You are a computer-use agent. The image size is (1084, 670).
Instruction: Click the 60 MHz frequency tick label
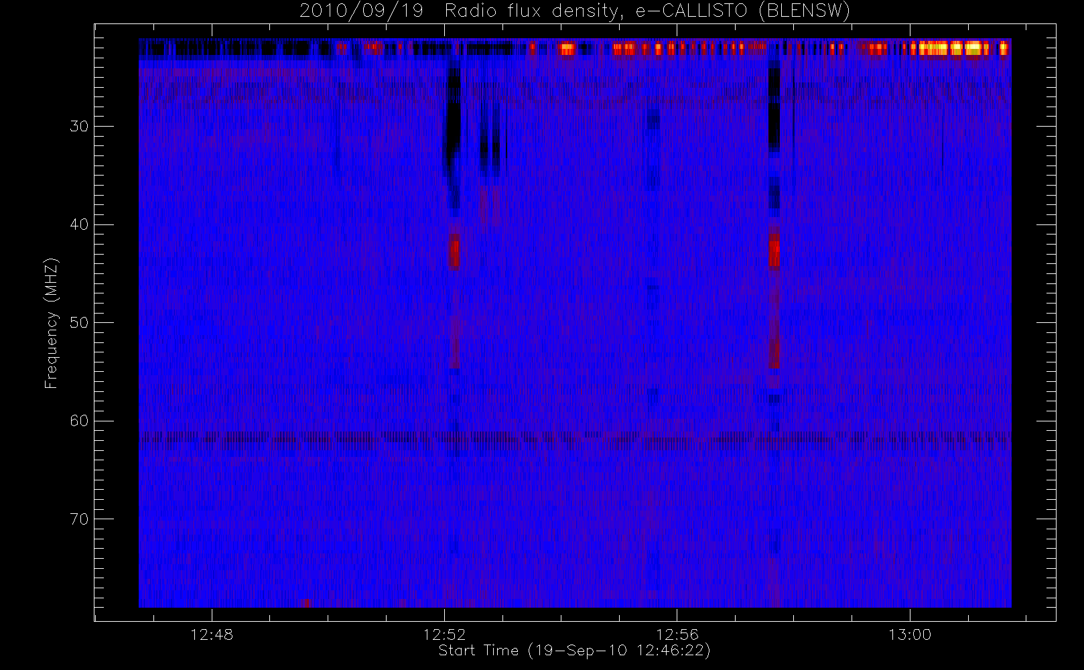coord(79,421)
